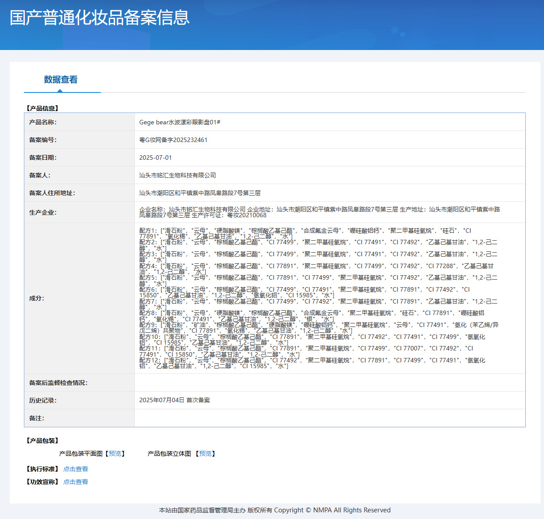The height and width of the screenshot is (519, 544).
Task: Select the 配方9 ingredient line
Action: point(319,328)
